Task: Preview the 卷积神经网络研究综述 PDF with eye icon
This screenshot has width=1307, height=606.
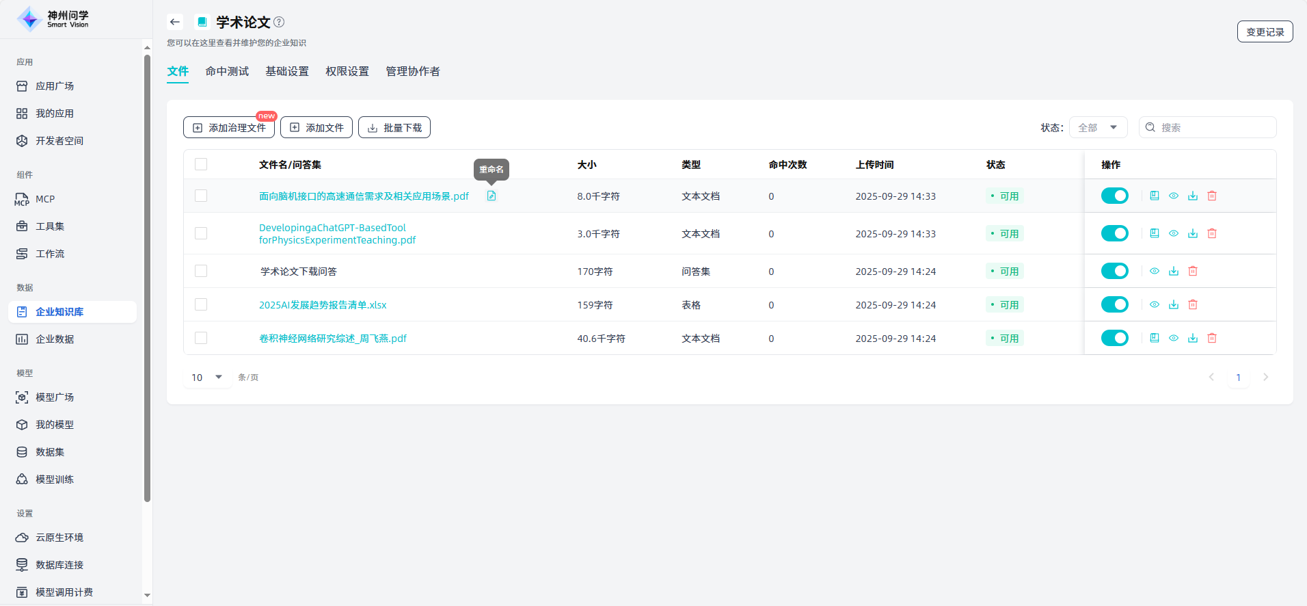Action: pyautogui.click(x=1174, y=339)
